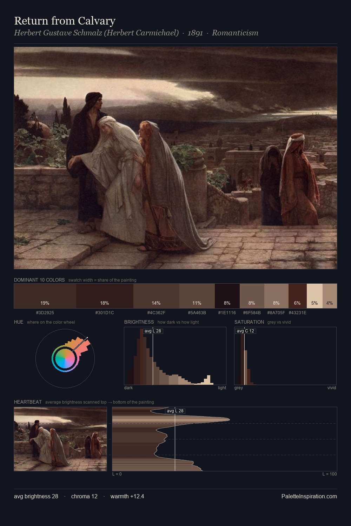Click the 'HUE' section heading
The height and width of the screenshot is (526, 351).
pos(19,322)
